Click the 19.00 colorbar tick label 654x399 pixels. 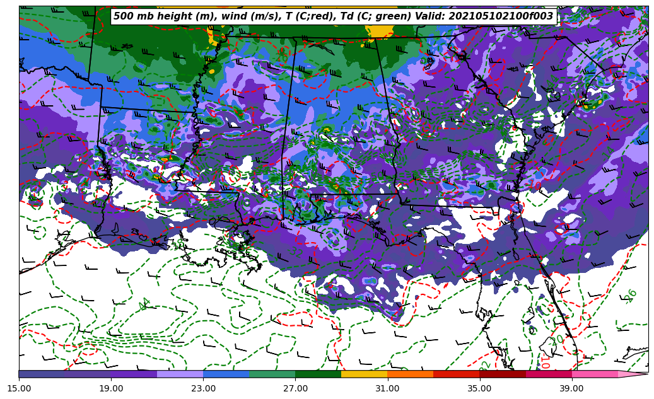coord(111,388)
